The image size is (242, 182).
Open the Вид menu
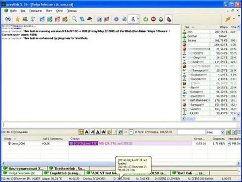(23, 11)
